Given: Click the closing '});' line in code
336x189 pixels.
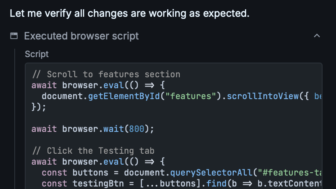Looking at the screenshot, I should click(x=39, y=107).
